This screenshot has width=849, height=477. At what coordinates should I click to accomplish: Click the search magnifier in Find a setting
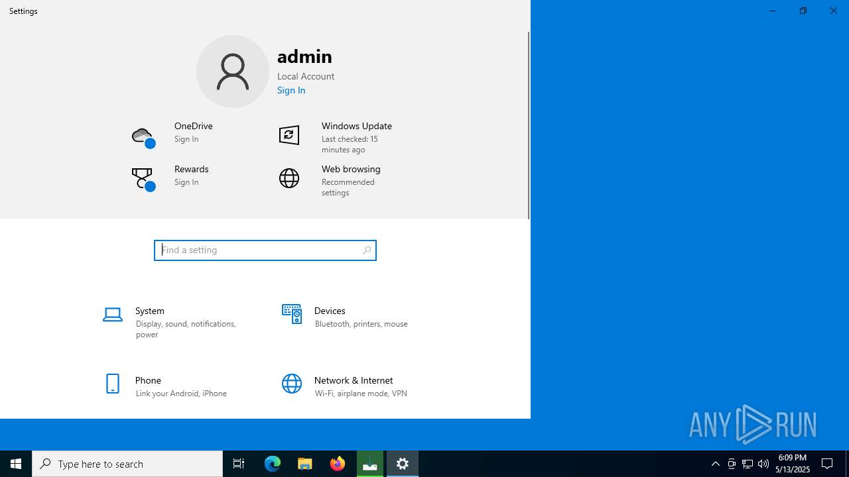(x=367, y=250)
